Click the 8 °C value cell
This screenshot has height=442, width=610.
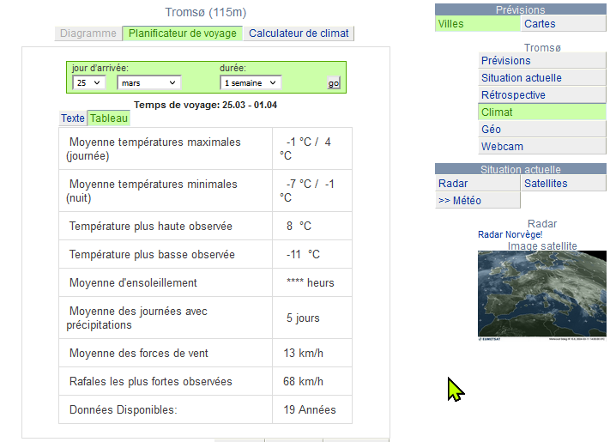312,226
